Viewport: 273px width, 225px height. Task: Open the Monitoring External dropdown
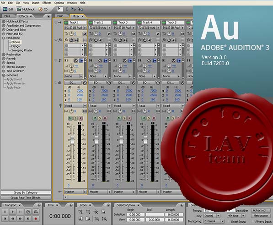[214, 221]
